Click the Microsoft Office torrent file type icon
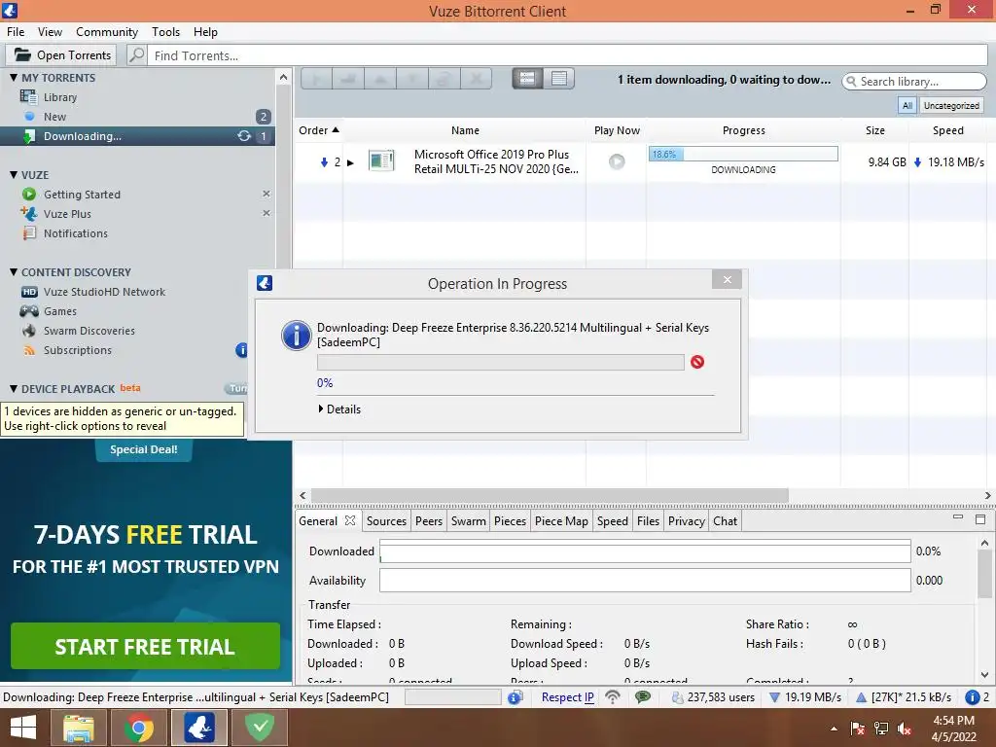Image resolution: width=996 pixels, height=747 pixels. (x=381, y=160)
